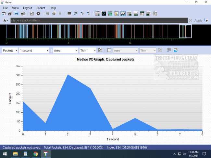Open Chrome from the Windows taskbar
Screen dimensions: 211x158
point(35,153)
